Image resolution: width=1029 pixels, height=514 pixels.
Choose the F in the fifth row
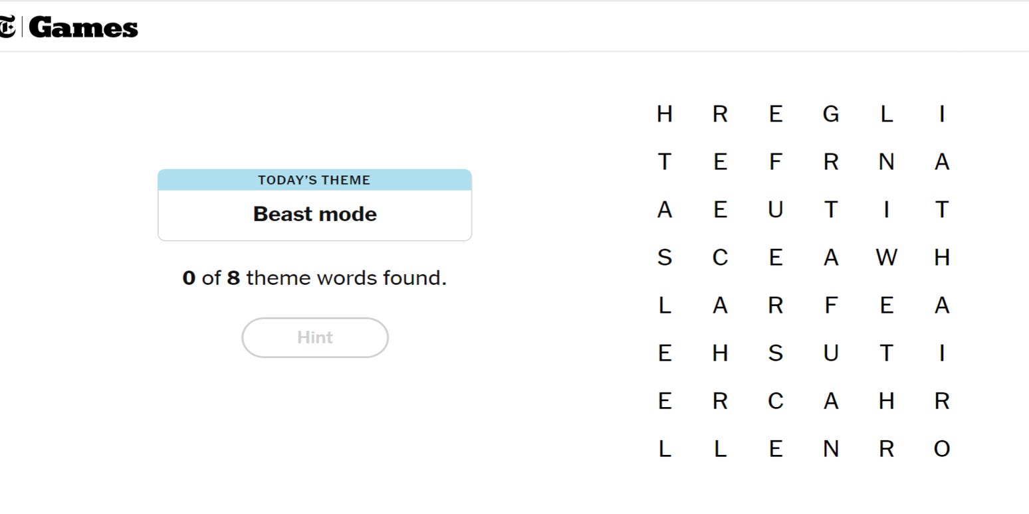coord(830,305)
